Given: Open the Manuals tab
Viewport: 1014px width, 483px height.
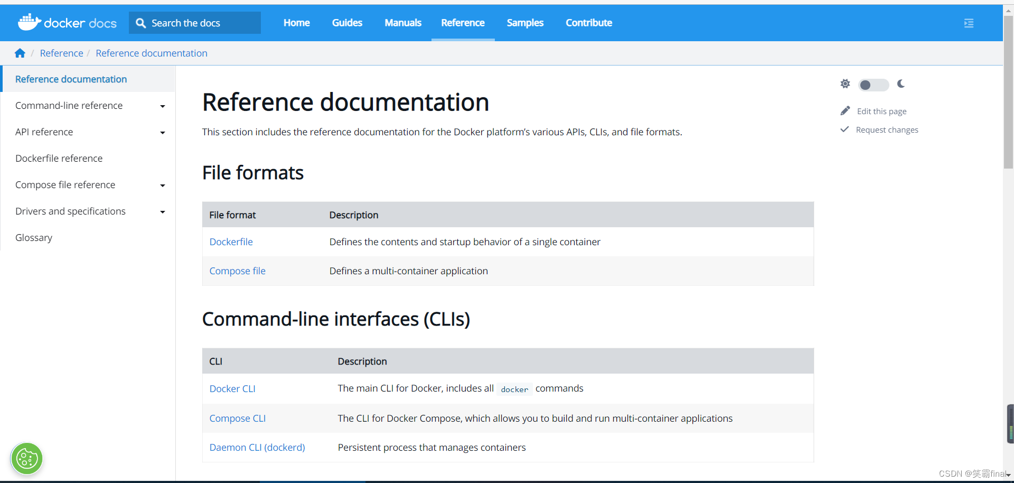Looking at the screenshot, I should (x=403, y=23).
